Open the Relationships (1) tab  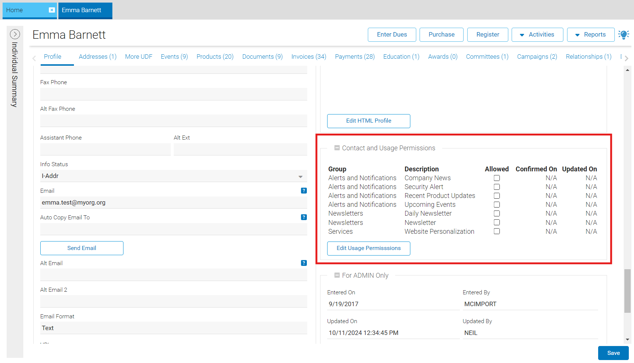coord(589,56)
